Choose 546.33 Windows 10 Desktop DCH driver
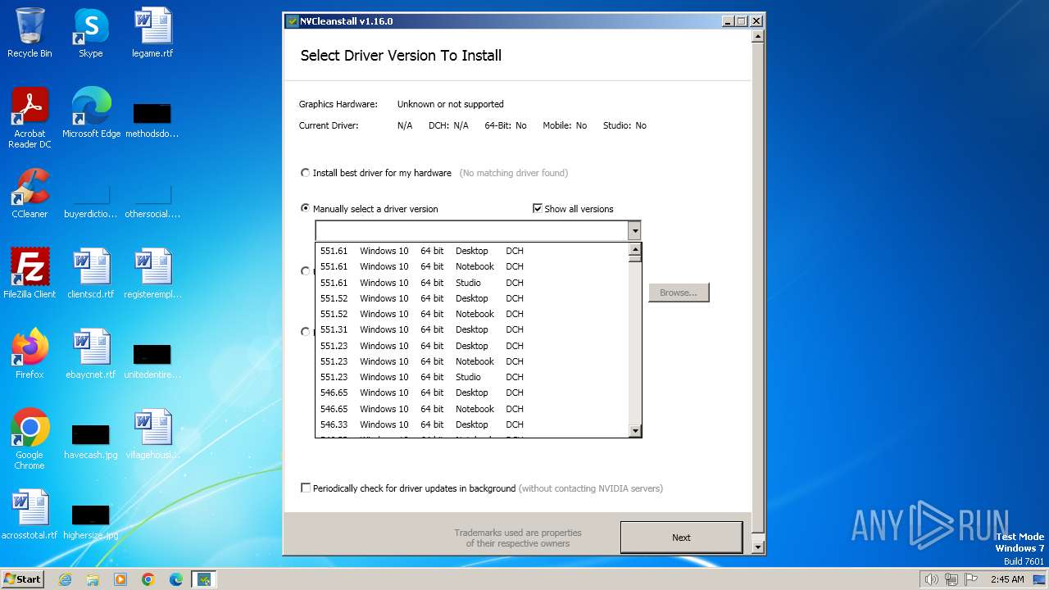 tap(472, 424)
